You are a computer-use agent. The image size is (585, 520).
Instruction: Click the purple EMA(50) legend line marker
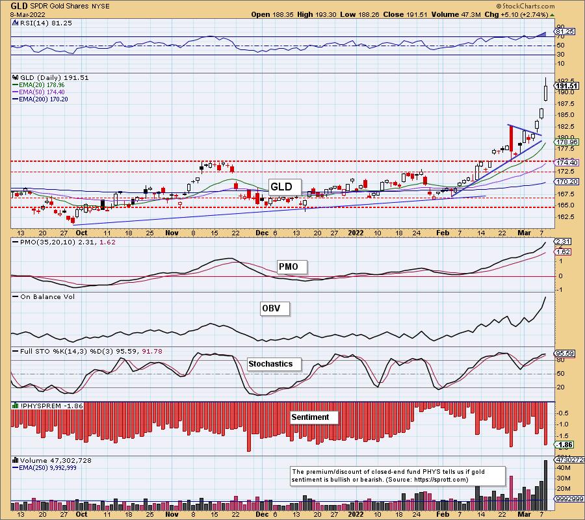pos(16,92)
